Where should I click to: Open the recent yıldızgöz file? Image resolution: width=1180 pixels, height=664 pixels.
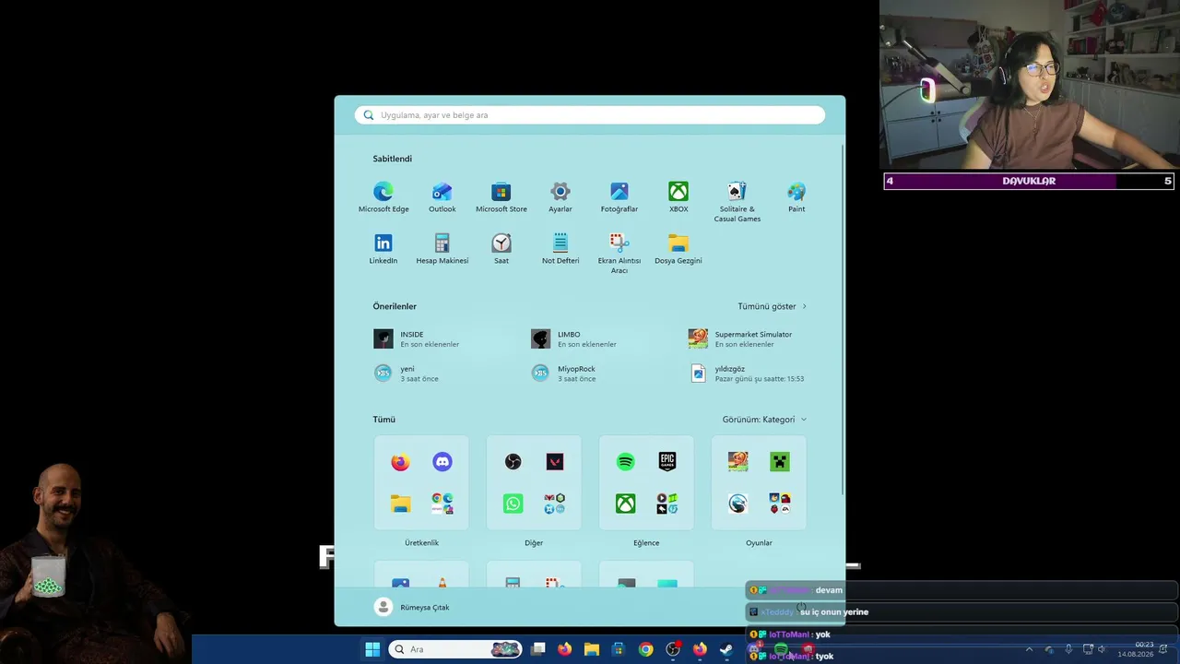tap(748, 373)
